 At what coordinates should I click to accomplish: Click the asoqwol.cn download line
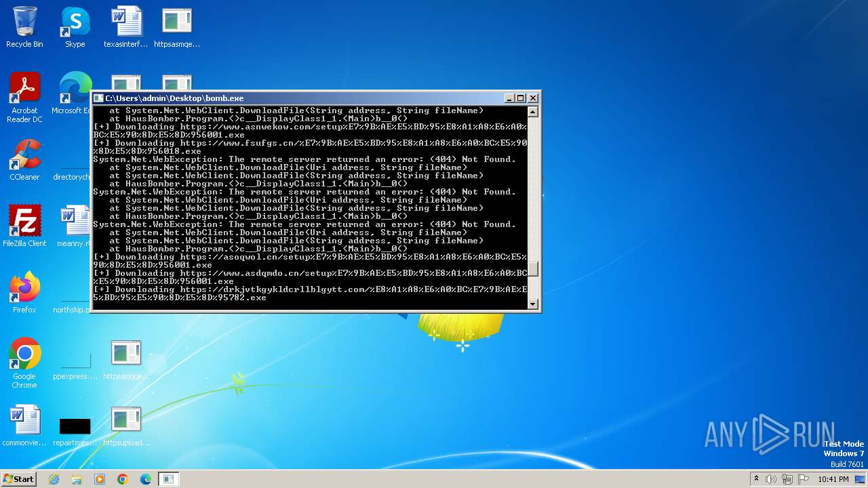310,261
